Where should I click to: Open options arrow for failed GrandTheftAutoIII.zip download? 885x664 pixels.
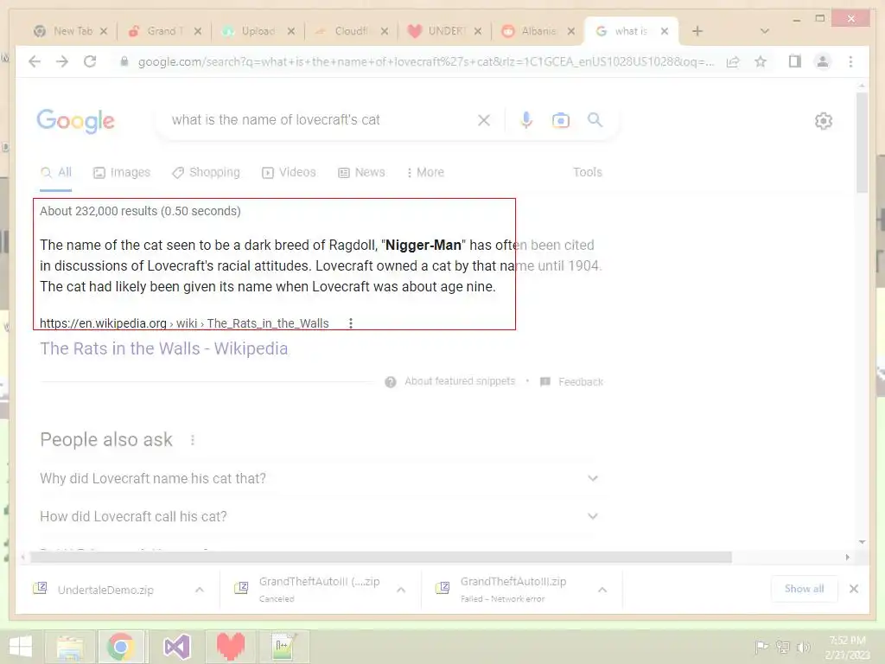(x=602, y=590)
